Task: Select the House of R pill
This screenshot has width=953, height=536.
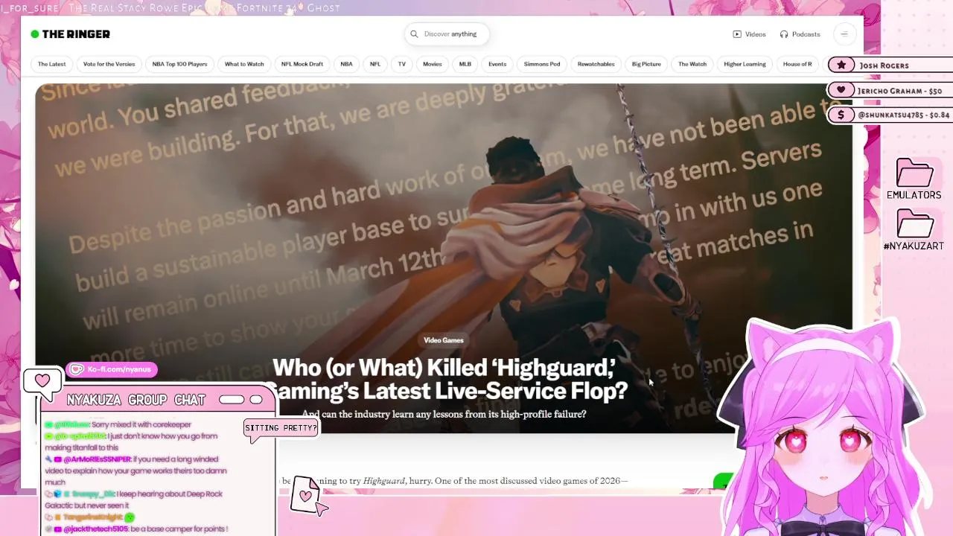Action: coord(797,64)
